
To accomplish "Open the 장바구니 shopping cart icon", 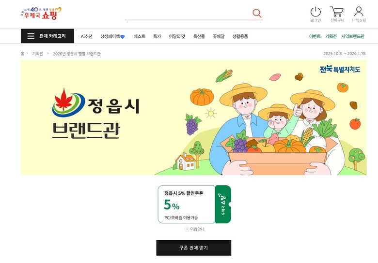I will [x=337, y=12].
